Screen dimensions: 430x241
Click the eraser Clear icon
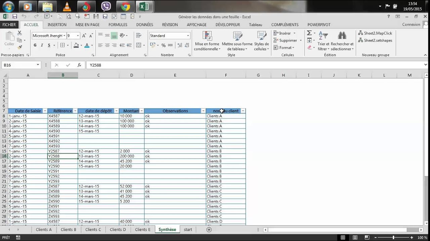[309, 47]
